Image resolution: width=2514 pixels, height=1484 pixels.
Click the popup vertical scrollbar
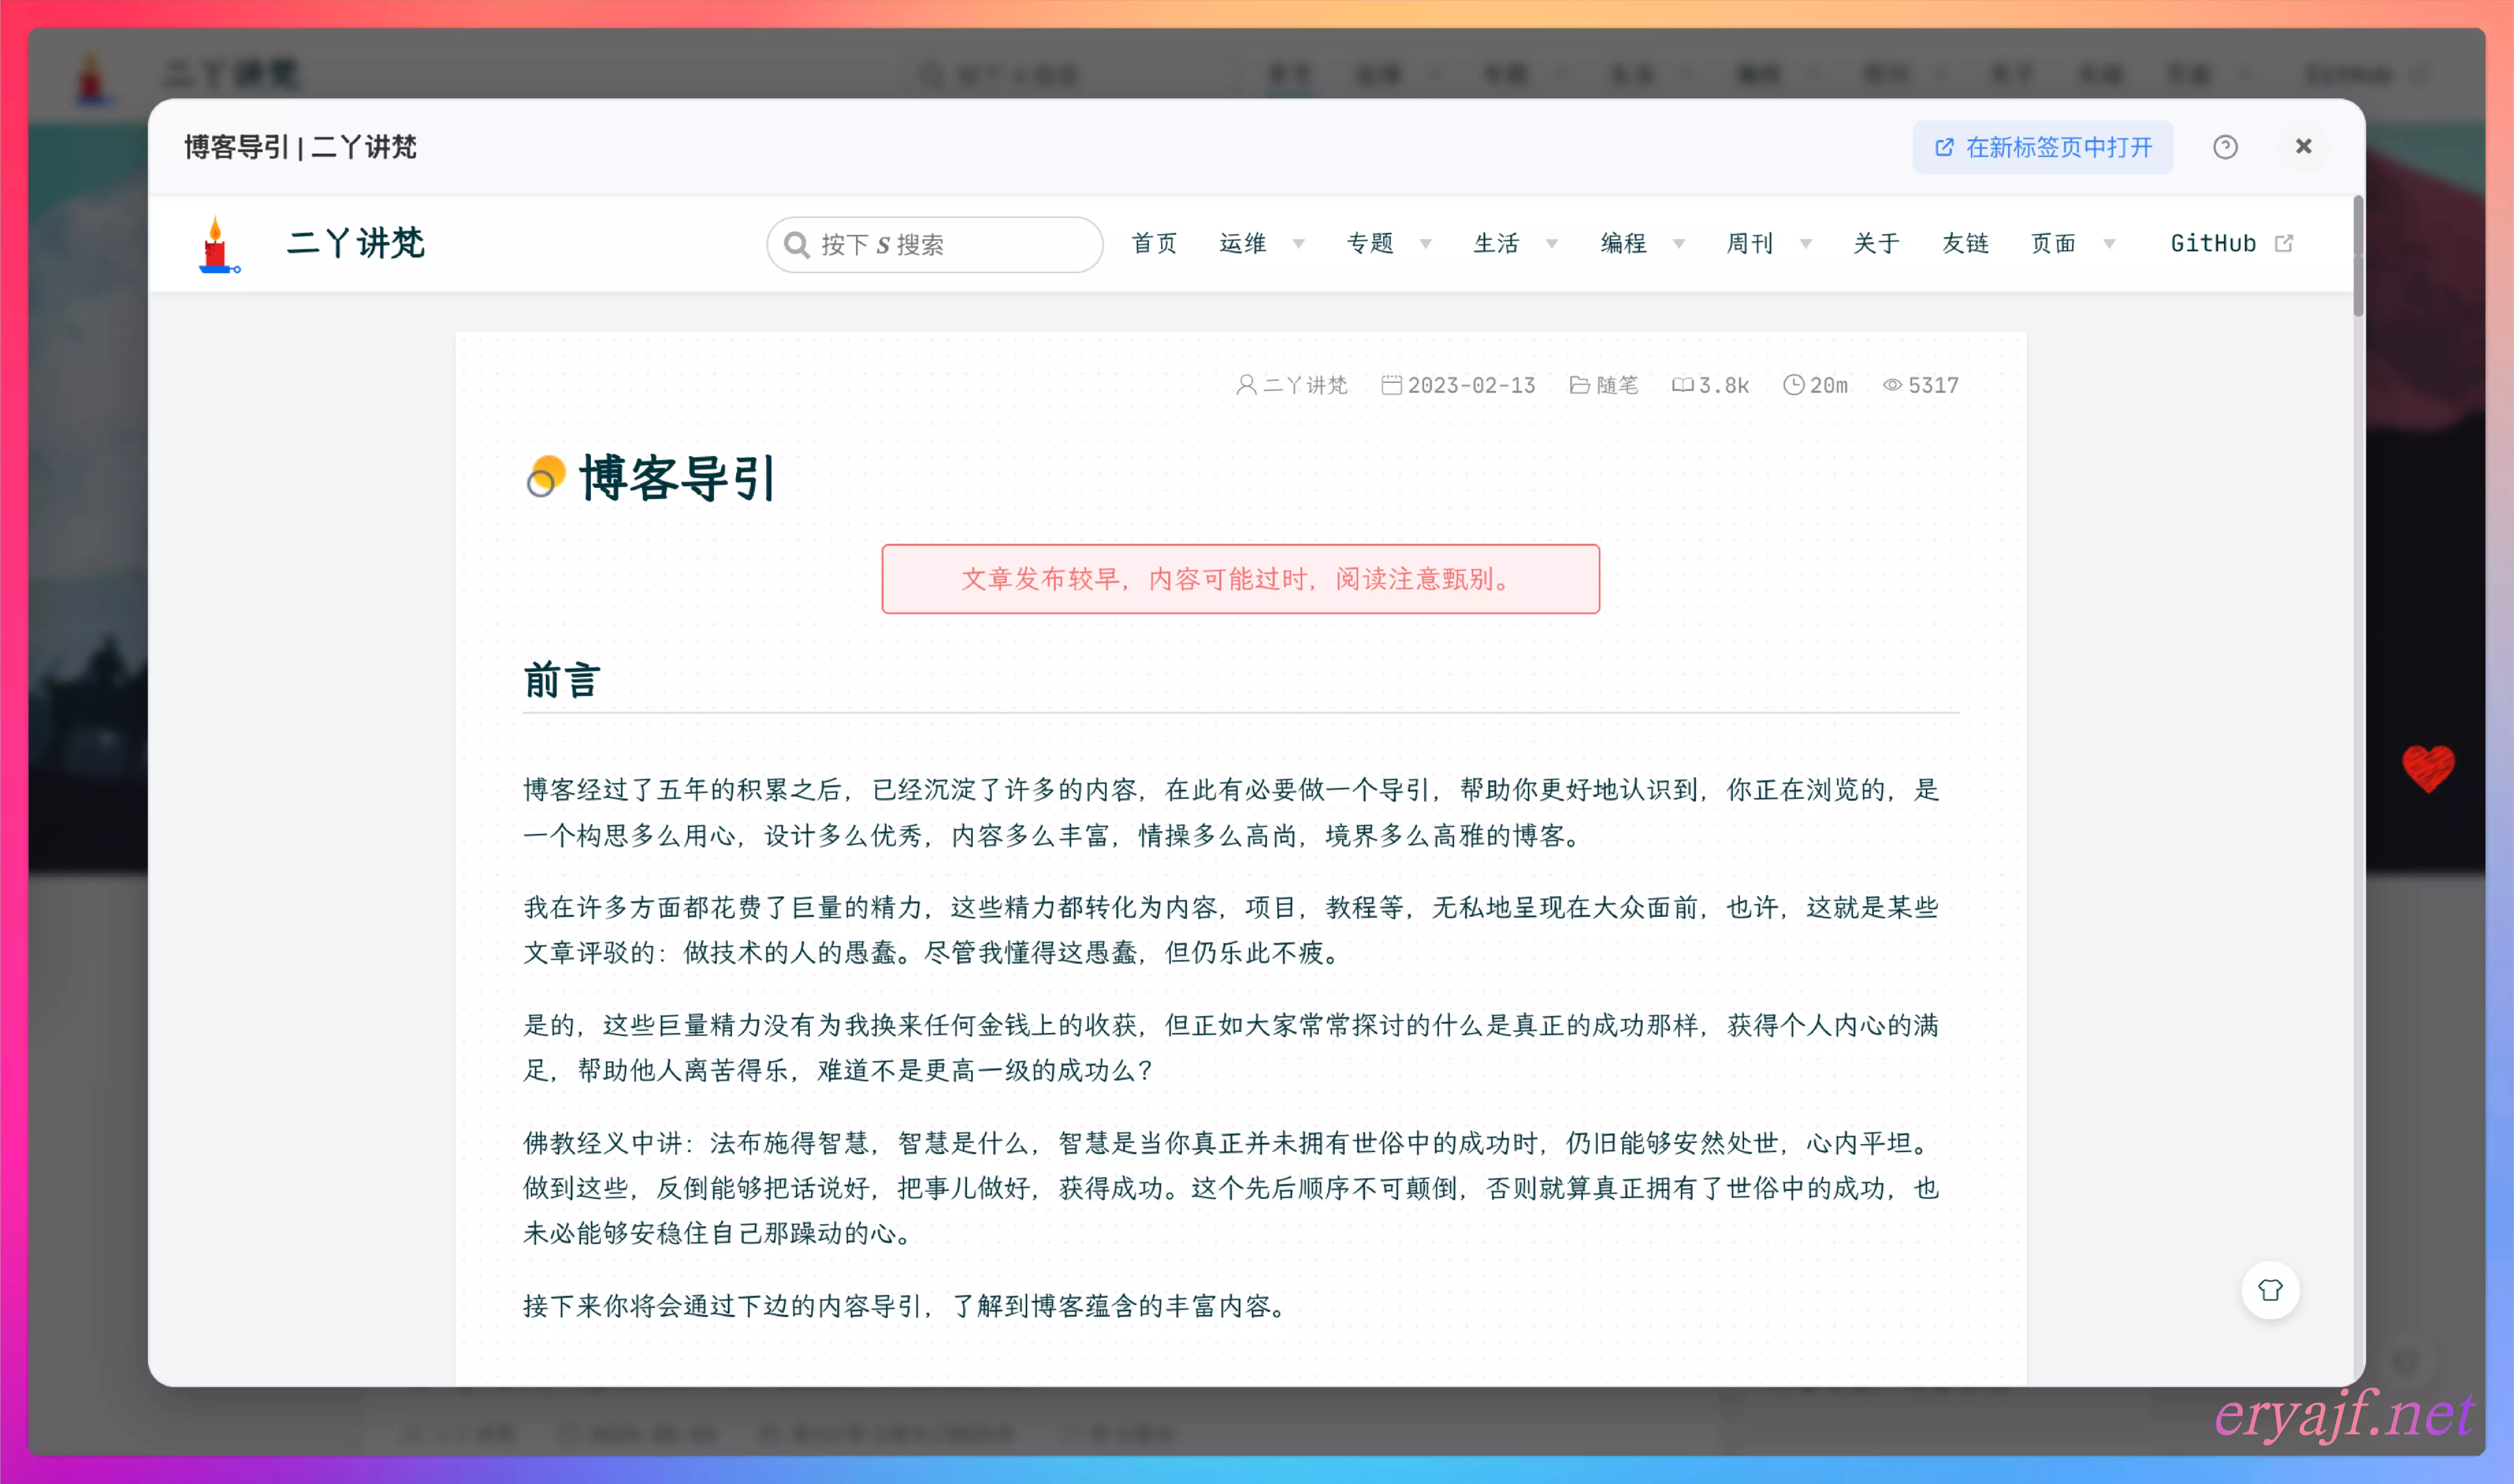(x=2358, y=256)
